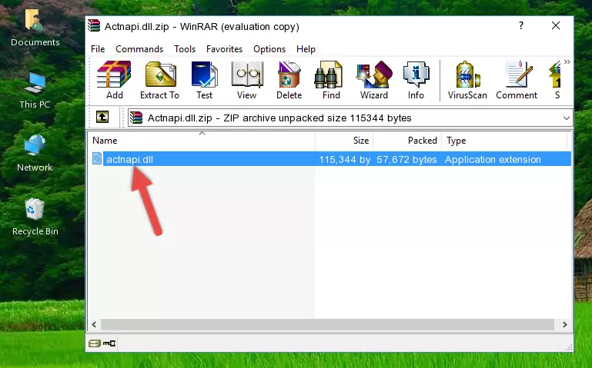Select the Recycle Bin desktop icon
This screenshot has height=368, width=592.
tap(35, 217)
